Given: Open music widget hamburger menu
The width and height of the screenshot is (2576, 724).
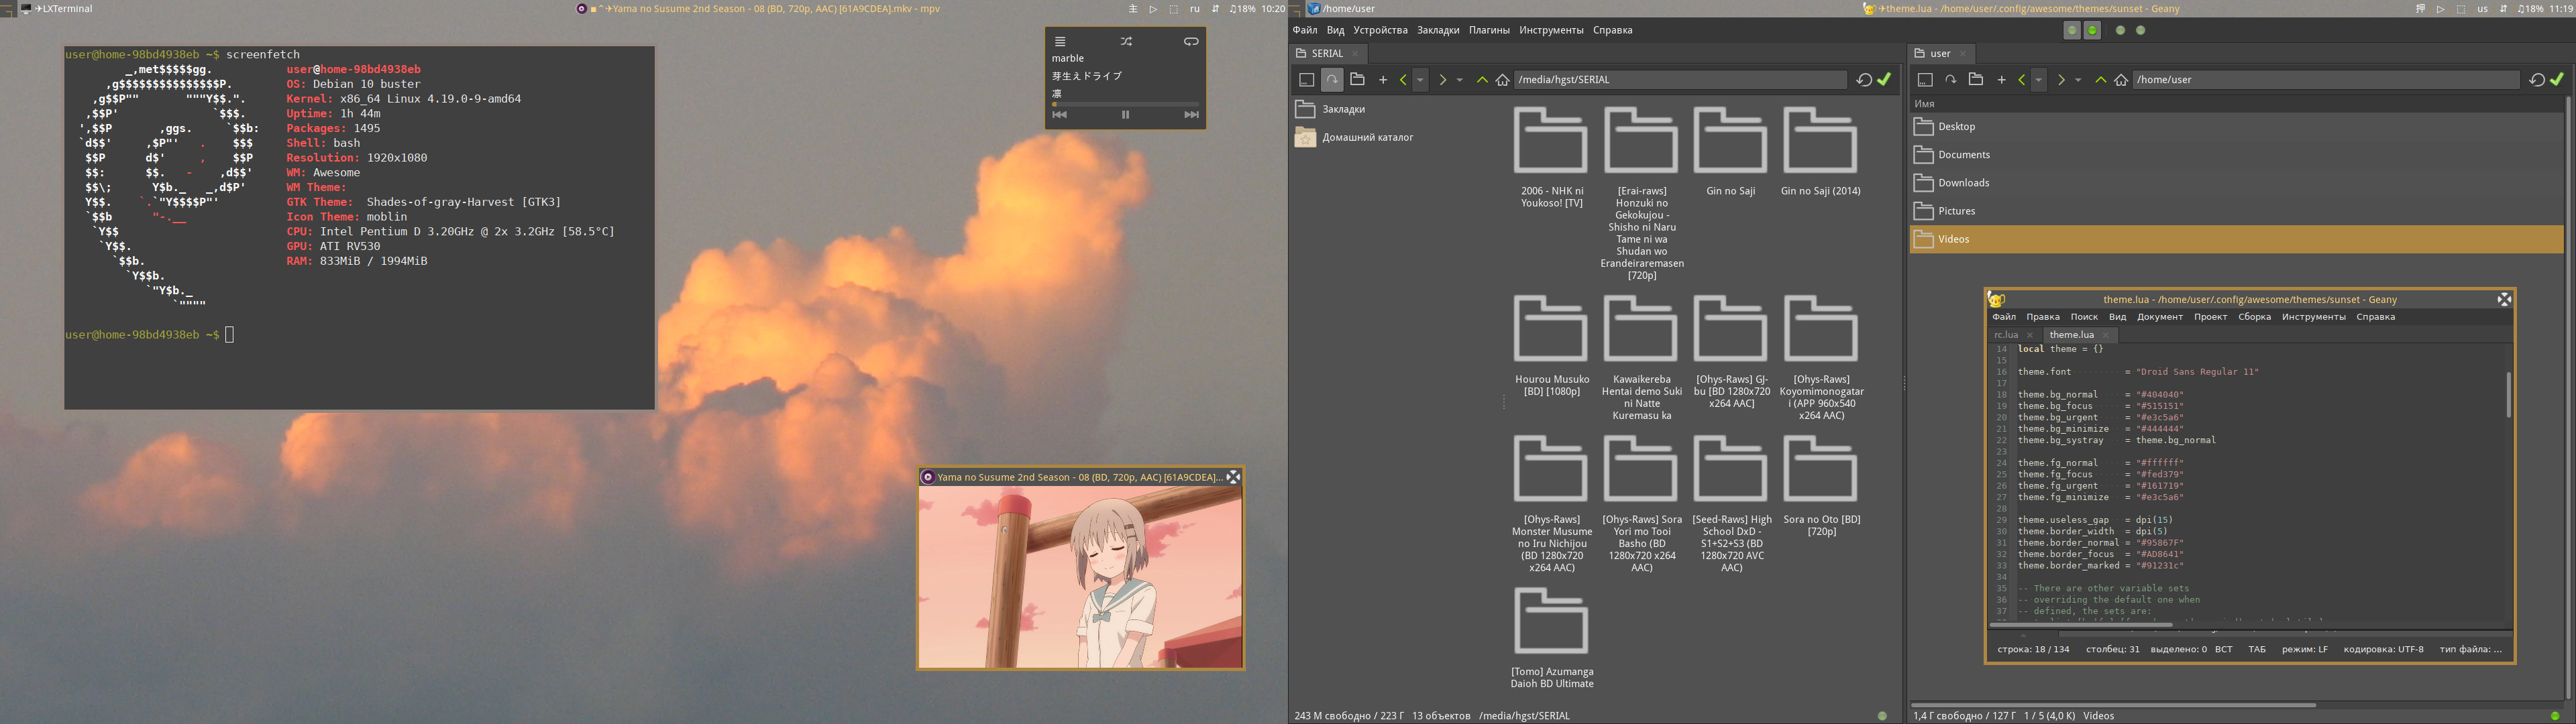Looking at the screenshot, I should pyautogui.click(x=1060, y=42).
